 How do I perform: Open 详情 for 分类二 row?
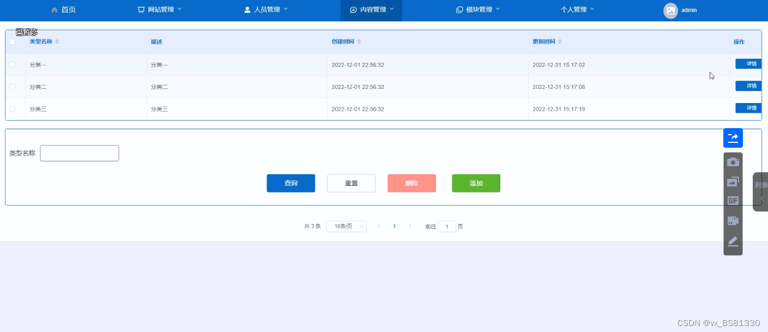pyautogui.click(x=749, y=86)
